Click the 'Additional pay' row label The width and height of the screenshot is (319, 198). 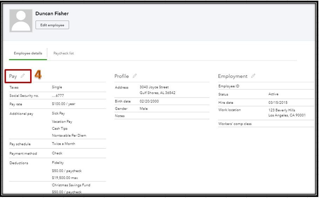click(x=21, y=114)
